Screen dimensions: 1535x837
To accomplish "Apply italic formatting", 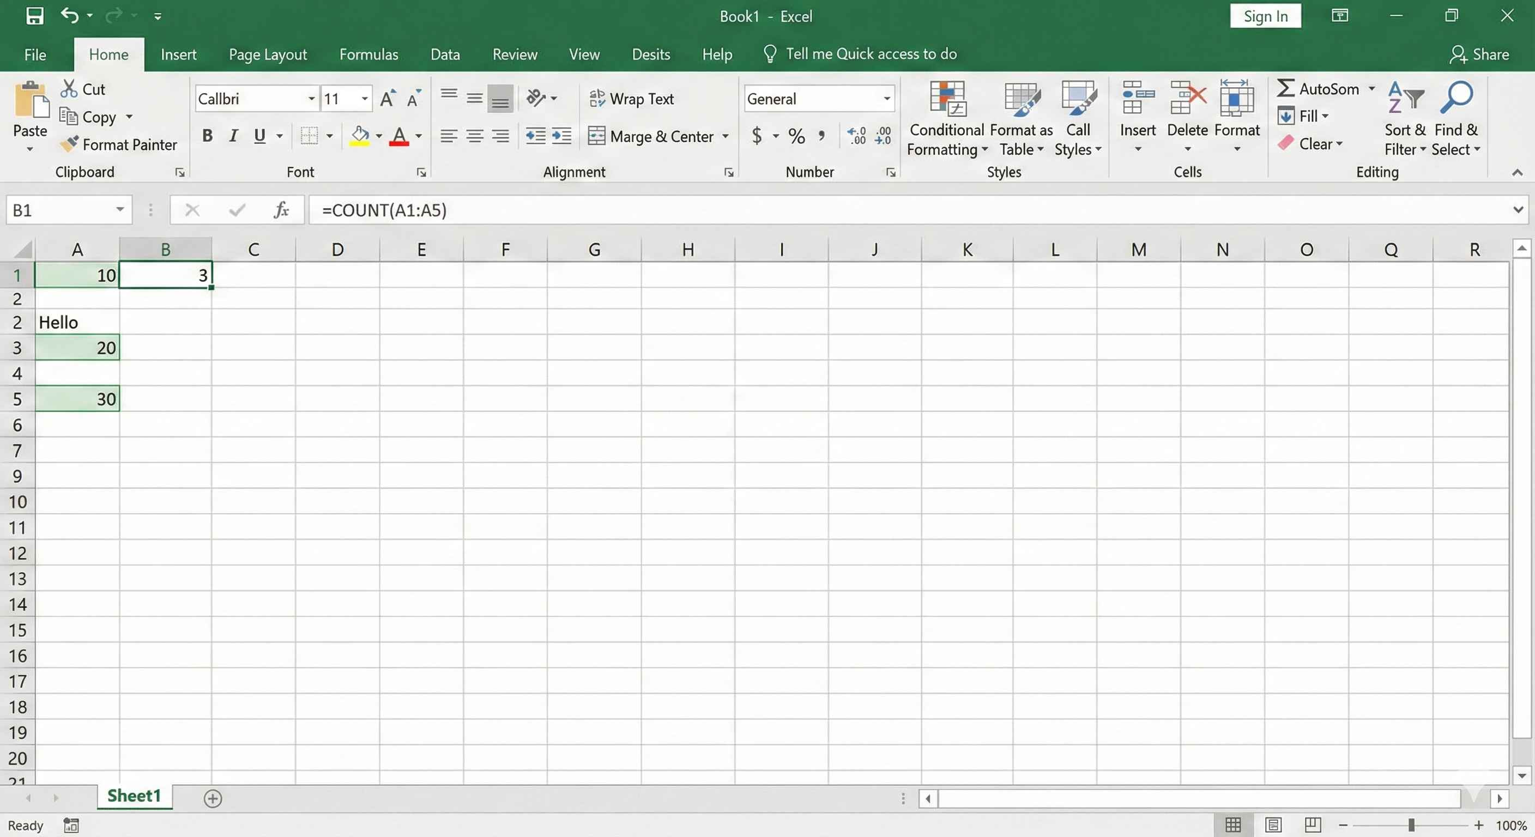I will [x=233, y=136].
